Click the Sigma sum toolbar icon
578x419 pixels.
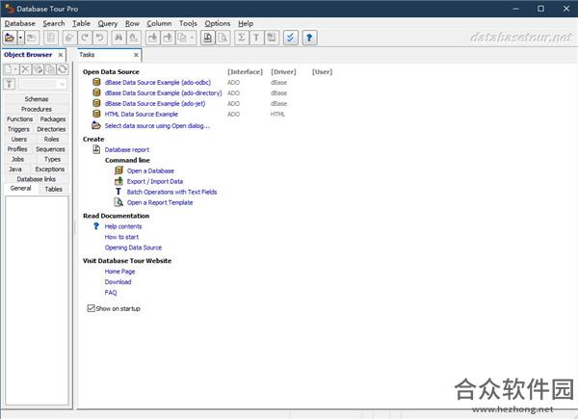[242, 38]
